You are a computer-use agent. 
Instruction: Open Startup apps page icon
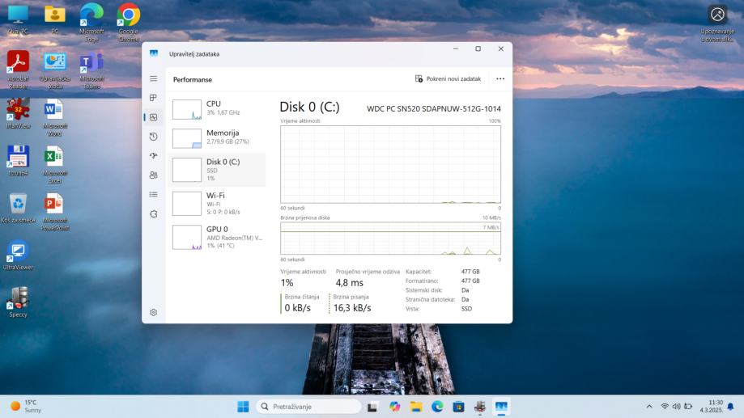(153, 156)
